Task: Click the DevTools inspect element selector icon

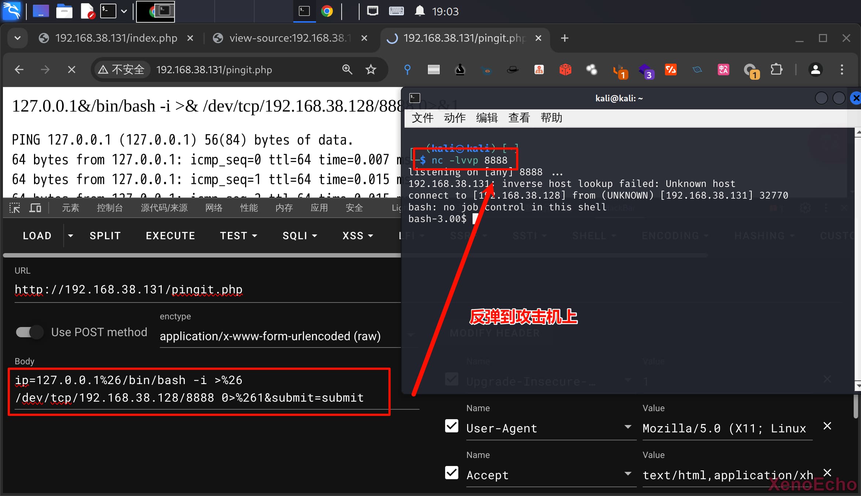Action: click(15, 208)
